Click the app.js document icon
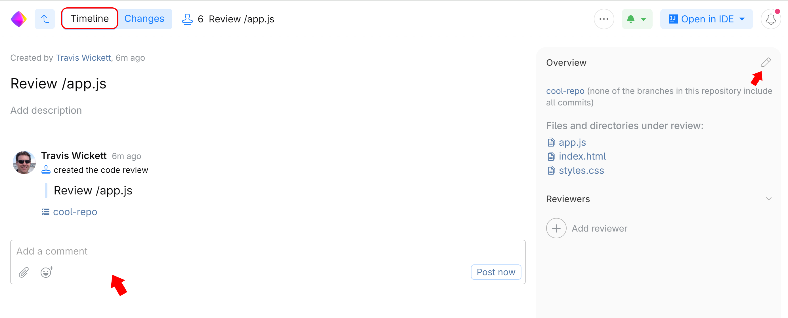The height and width of the screenshot is (318, 788). pyautogui.click(x=552, y=142)
